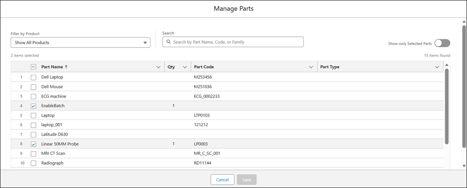Image resolution: width=467 pixels, height=188 pixels.
Task: Uncheck the EnableBatch checkbox
Action: [33, 106]
